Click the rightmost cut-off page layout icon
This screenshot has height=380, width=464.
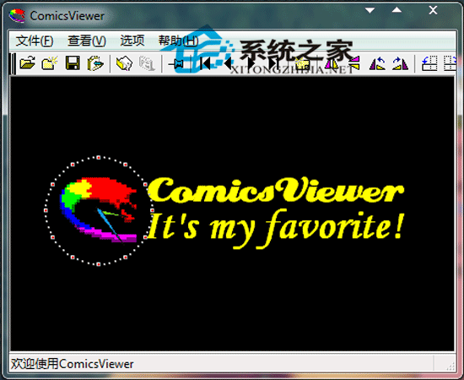450,63
